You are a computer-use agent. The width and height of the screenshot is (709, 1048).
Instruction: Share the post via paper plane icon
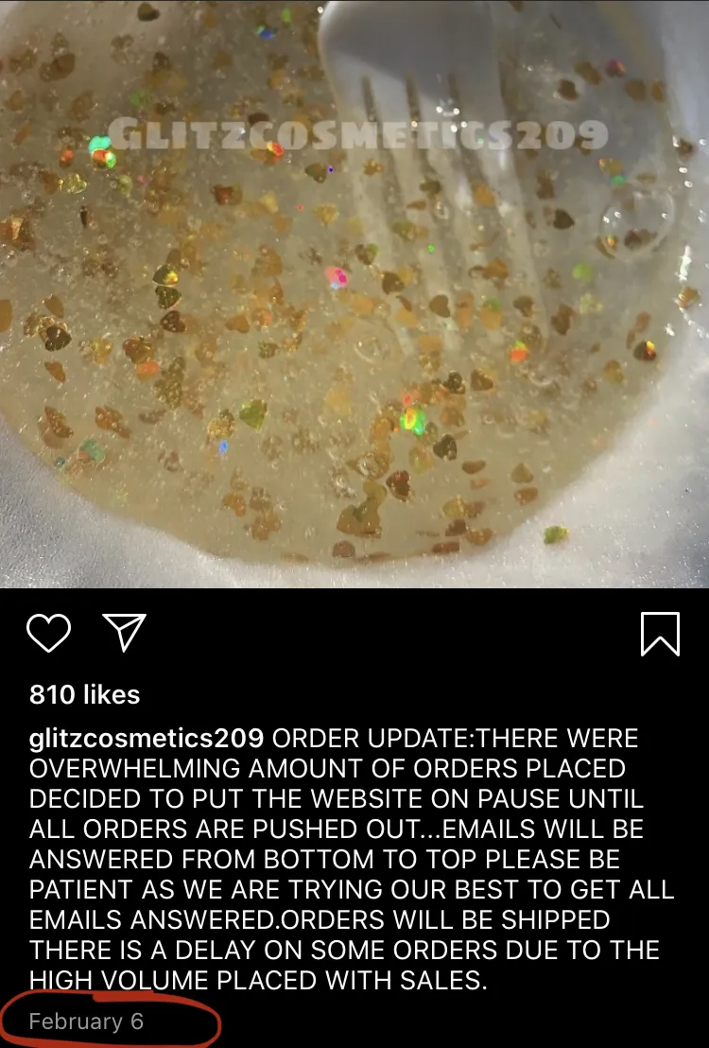(124, 632)
